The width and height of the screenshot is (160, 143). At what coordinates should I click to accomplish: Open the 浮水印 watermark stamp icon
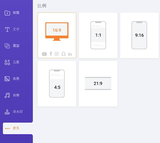pyautogui.click(x=7, y=112)
